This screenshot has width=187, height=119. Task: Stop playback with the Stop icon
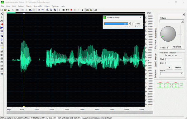click(82, 10)
